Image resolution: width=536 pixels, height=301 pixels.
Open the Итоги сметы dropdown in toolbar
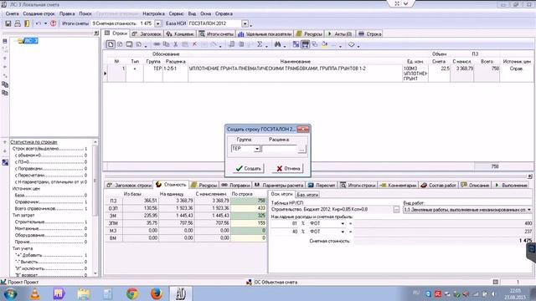pyautogui.click(x=158, y=23)
